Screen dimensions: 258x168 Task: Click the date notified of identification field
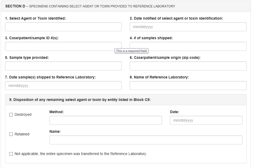pos(188,27)
